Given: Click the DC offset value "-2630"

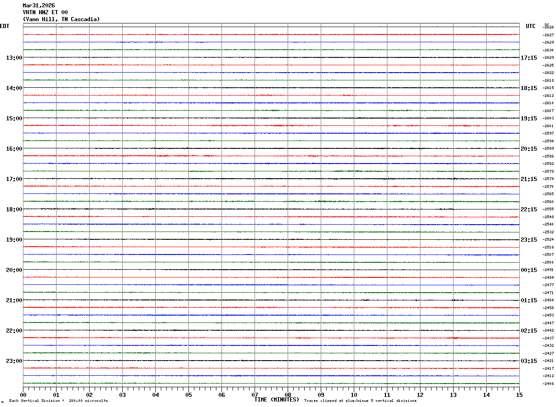Looking at the screenshot, I should click(x=548, y=50).
